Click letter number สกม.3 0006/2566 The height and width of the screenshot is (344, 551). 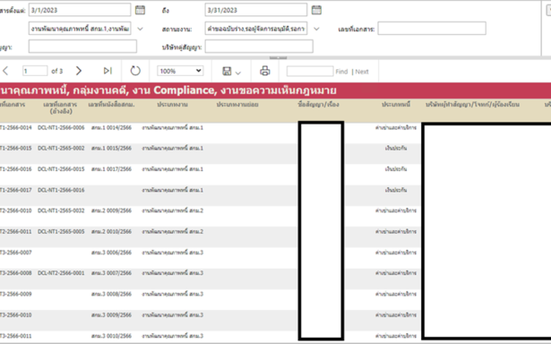click(111, 253)
